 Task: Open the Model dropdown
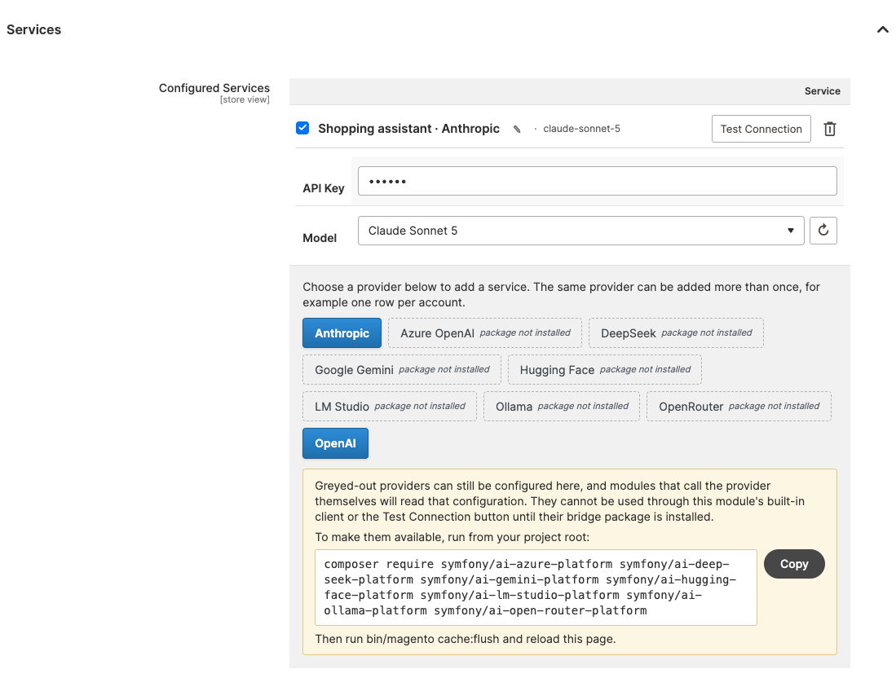pyautogui.click(x=580, y=231)
